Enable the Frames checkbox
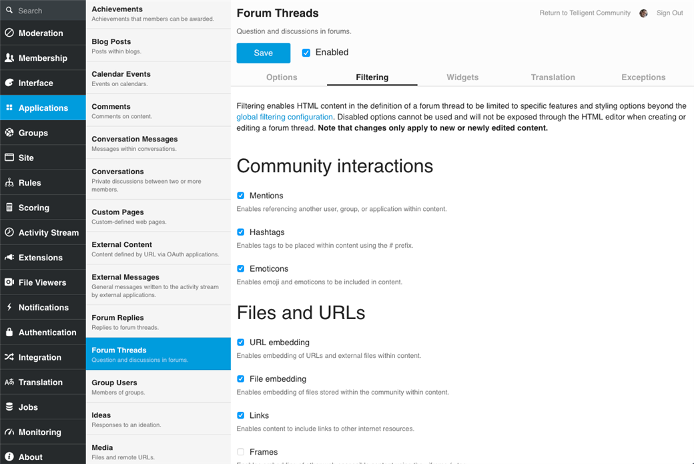 pos(241,452)
